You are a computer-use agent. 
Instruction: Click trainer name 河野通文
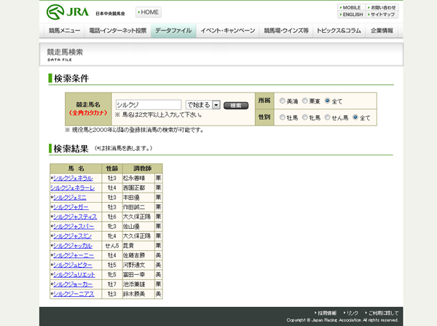[134, 265]
